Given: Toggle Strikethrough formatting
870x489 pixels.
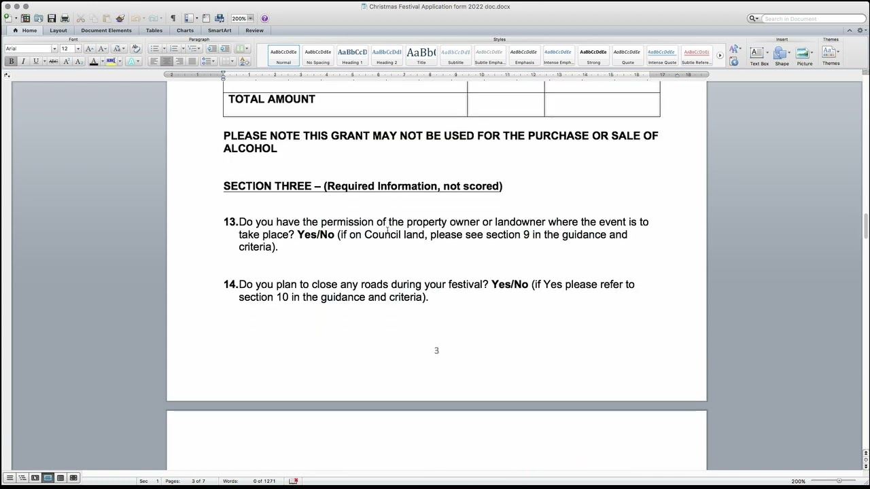Looking at the screenshot, I should (53, 61).
